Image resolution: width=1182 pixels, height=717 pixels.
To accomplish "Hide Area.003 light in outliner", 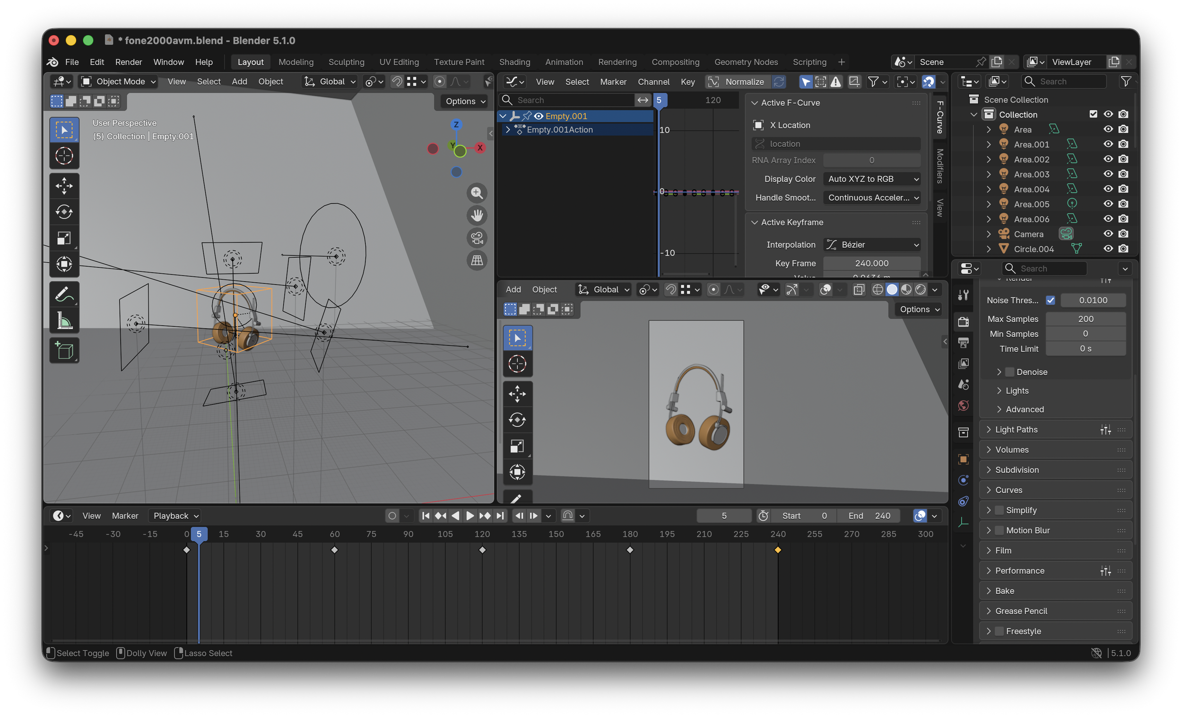I will [x=1108, y=174].
